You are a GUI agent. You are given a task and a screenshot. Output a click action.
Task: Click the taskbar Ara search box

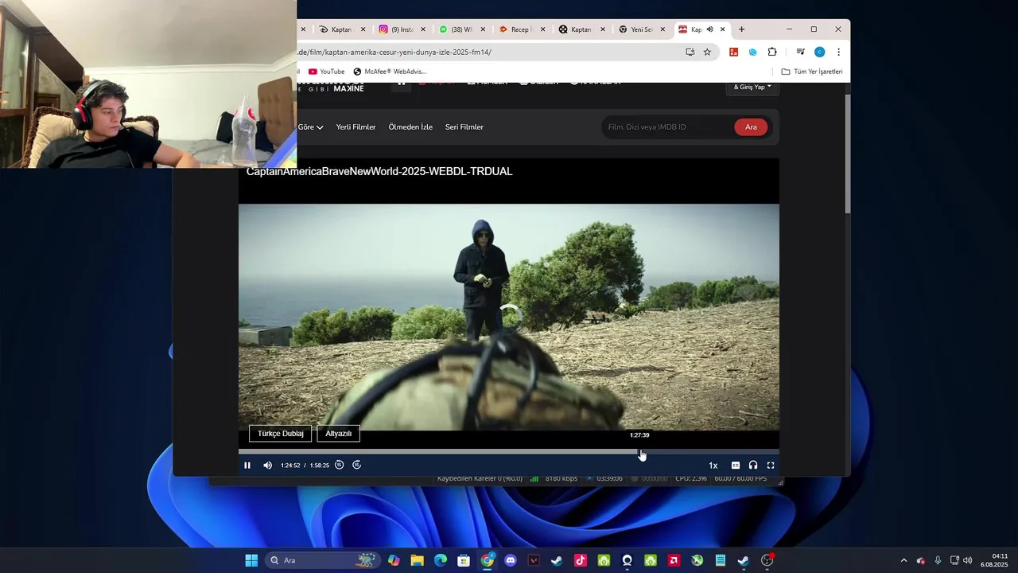click(322, 560)
